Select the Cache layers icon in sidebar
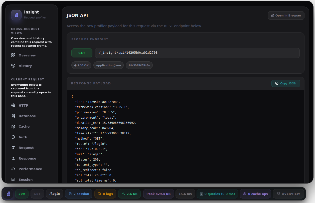The image size is (315, 203). pyautogui.click(x=13, y=126)
